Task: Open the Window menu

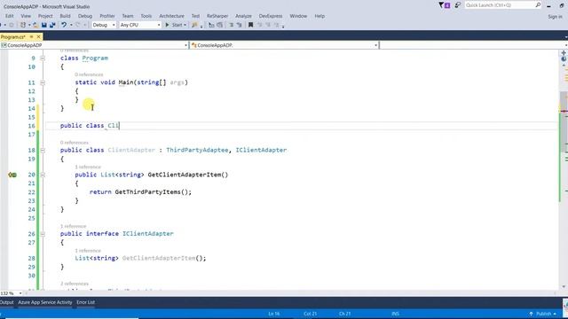Action: (x=298, y=16)
